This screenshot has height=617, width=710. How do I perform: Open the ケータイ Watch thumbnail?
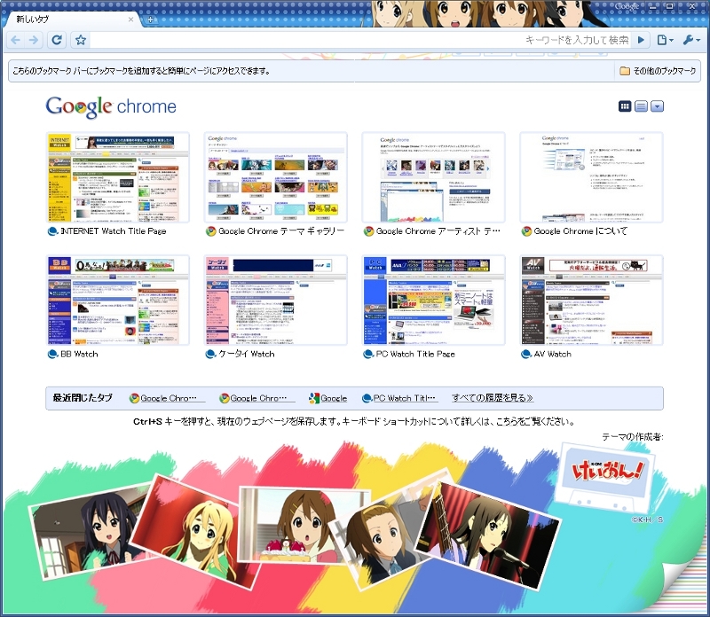(x=276, y=301)
